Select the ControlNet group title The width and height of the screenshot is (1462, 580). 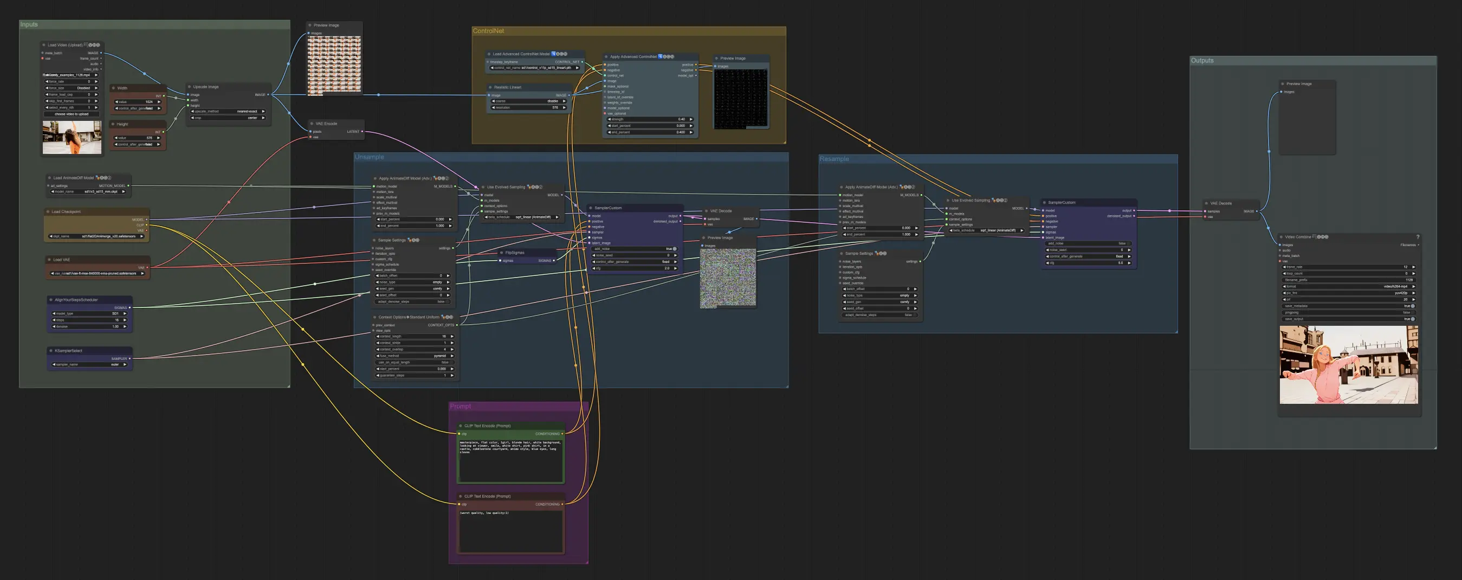click(x=488, y=31)
